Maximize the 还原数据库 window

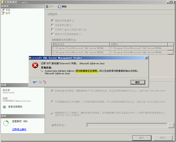pos(171,2)
